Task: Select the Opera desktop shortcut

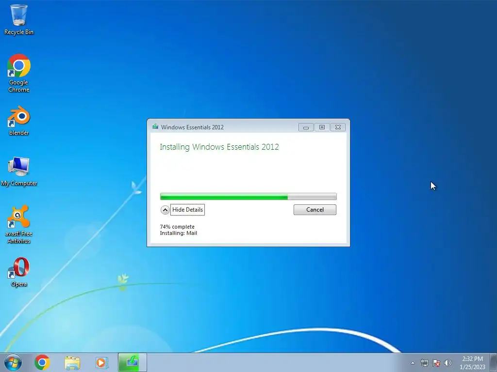Action: [x=19, y=272]
